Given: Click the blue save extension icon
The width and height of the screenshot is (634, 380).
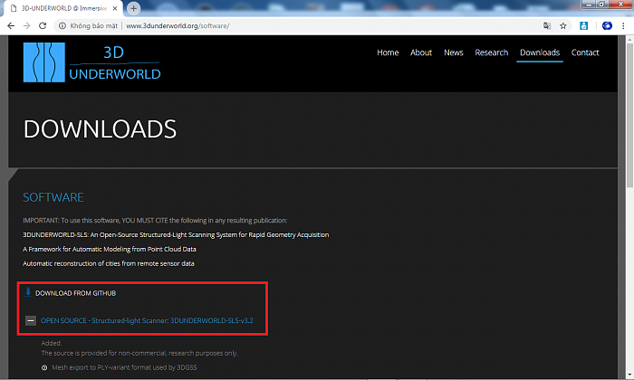Looking at the screenshot, I should tap(584, 26).
